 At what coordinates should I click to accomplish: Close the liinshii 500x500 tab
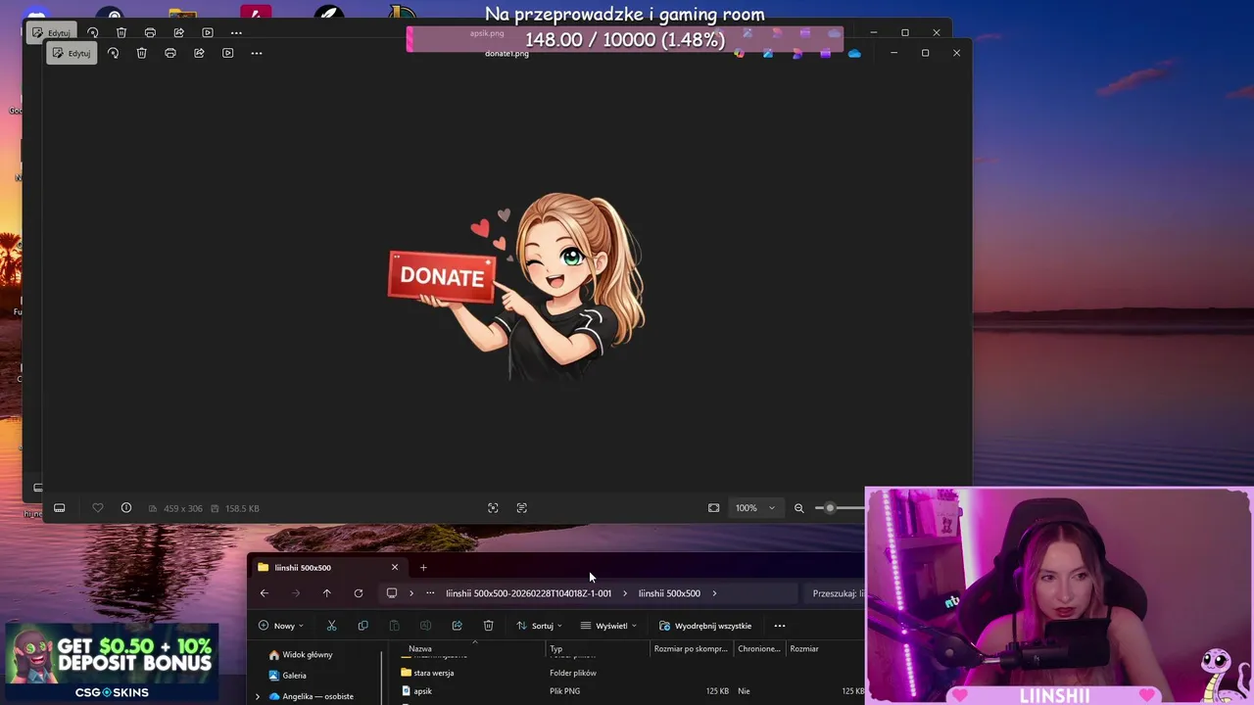395,567
